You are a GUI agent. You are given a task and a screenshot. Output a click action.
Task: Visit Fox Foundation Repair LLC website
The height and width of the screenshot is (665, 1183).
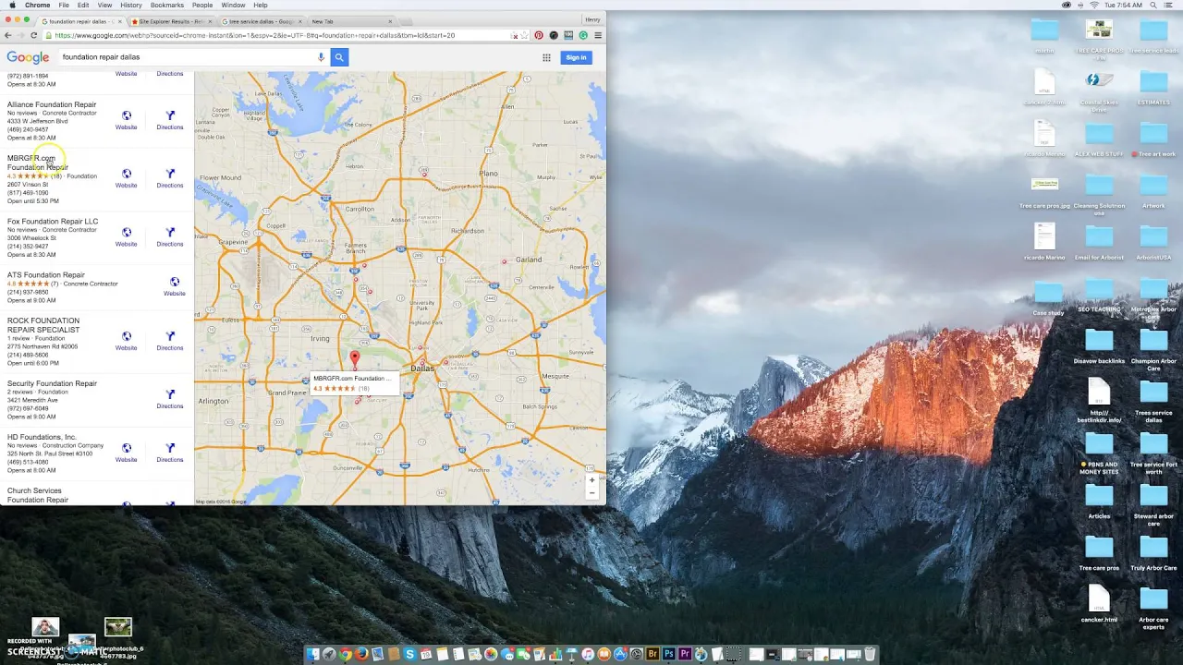126,236
